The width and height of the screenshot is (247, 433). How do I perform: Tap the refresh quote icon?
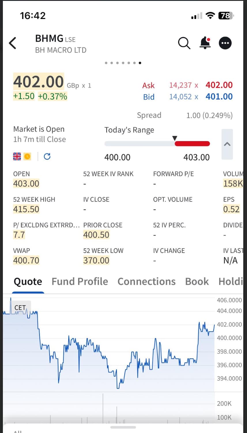47,156
